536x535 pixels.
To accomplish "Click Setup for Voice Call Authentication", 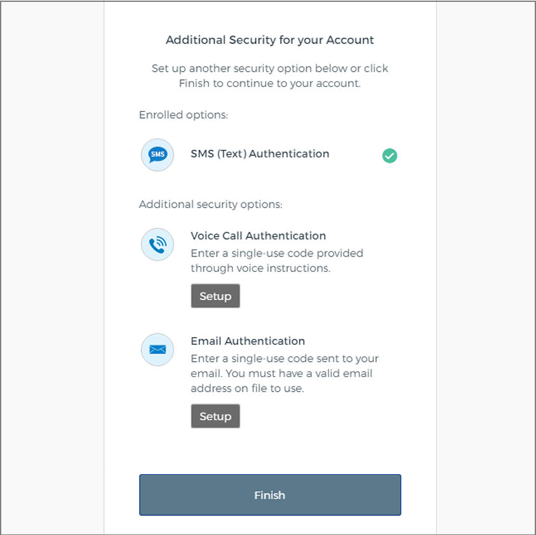I will point(215,296).
